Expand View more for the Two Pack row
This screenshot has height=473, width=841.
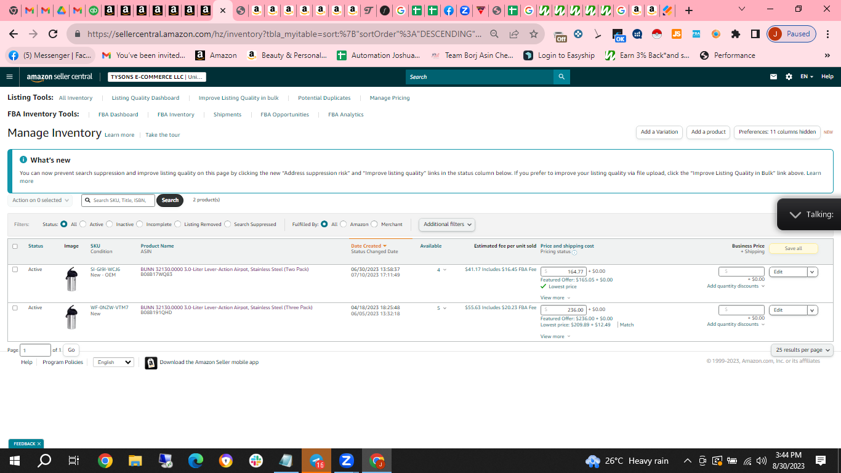(x=555, y=298)
